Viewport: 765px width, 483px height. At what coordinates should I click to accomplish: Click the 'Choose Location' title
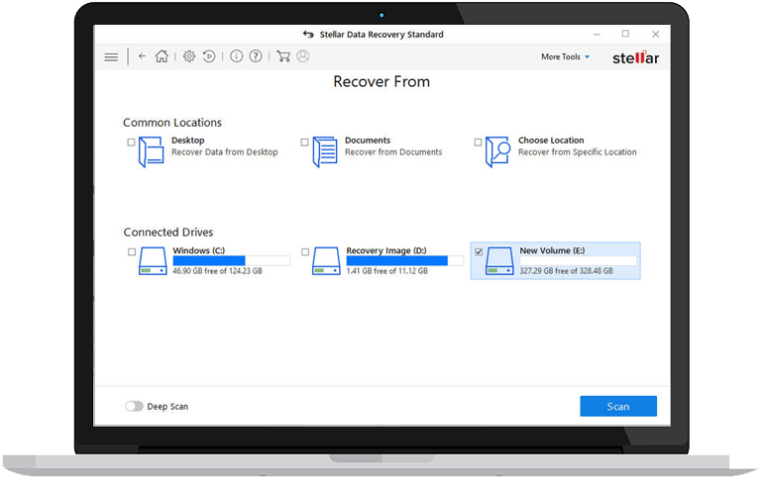click(551, 141)
